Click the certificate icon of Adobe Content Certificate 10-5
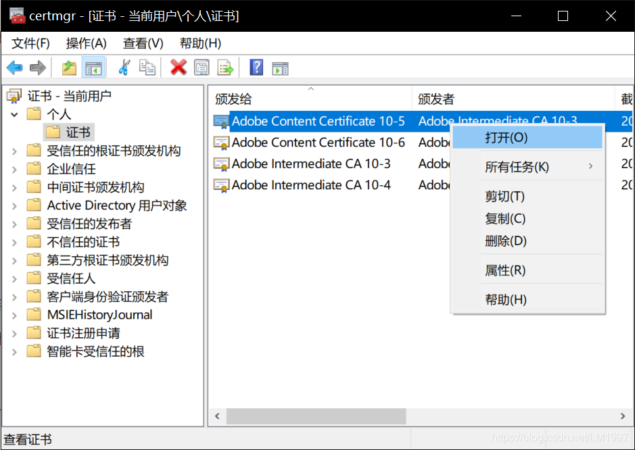 (222, 121)
